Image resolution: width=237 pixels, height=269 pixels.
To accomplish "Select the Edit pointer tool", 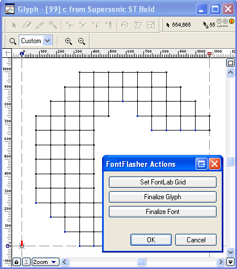I will (x=14, y=25).
